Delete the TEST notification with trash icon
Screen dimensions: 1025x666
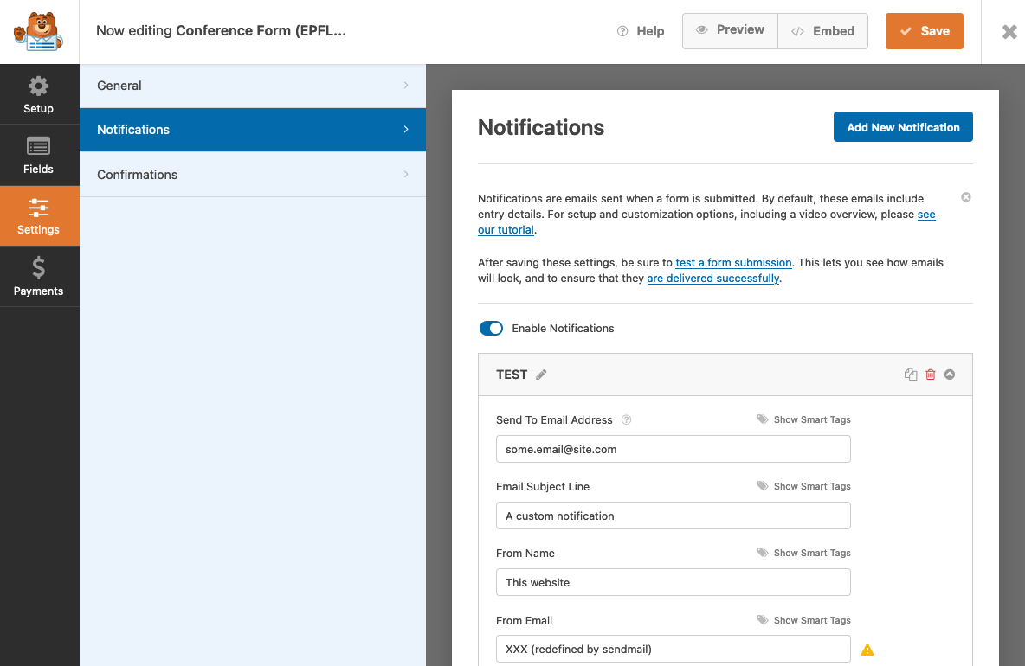931,375
